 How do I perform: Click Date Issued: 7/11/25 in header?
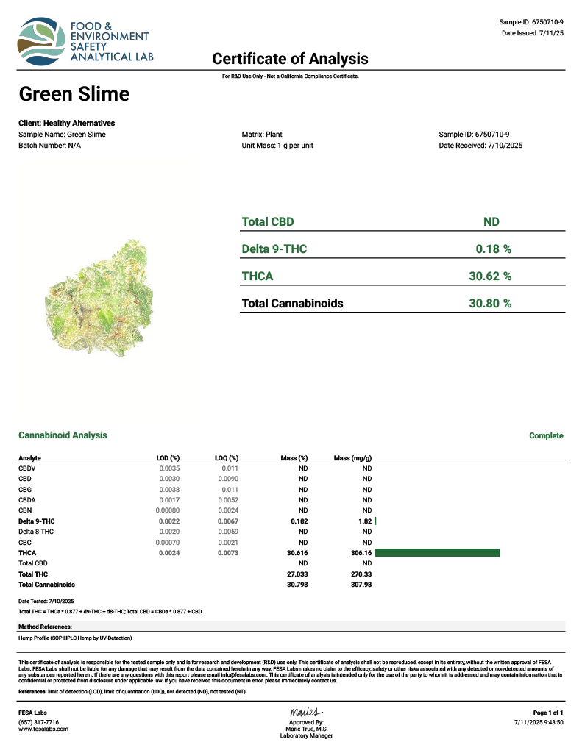click(533, 33)
